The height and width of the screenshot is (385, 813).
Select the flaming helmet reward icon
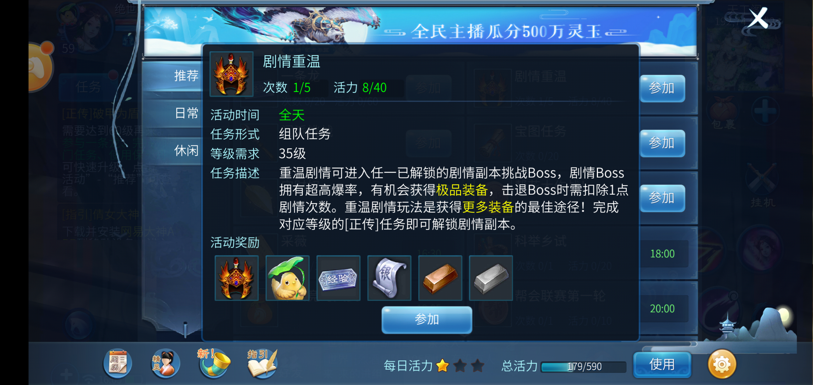click(237, 278)
